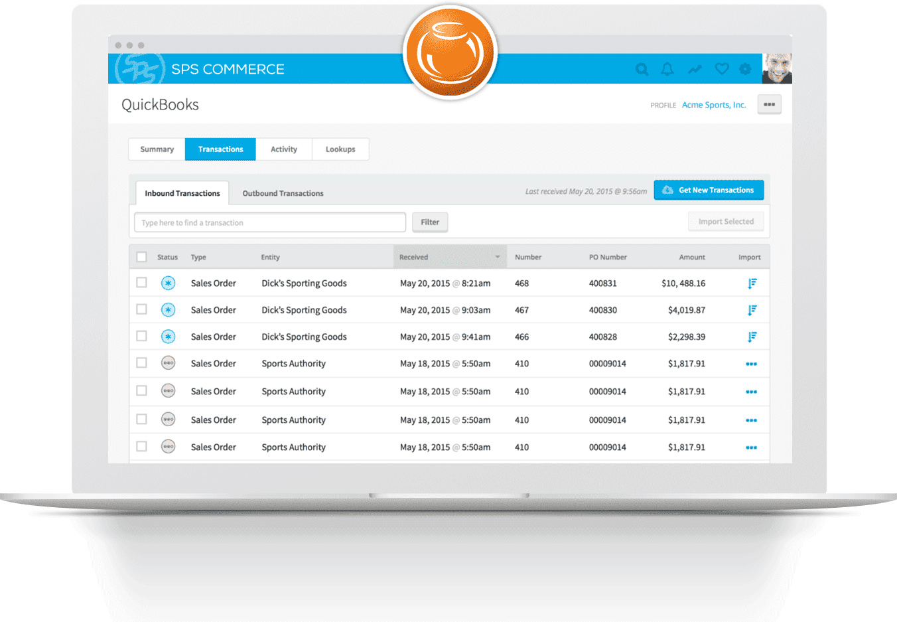Click the Amount column header
Viewport: 897px width, 622px height.
692,257
